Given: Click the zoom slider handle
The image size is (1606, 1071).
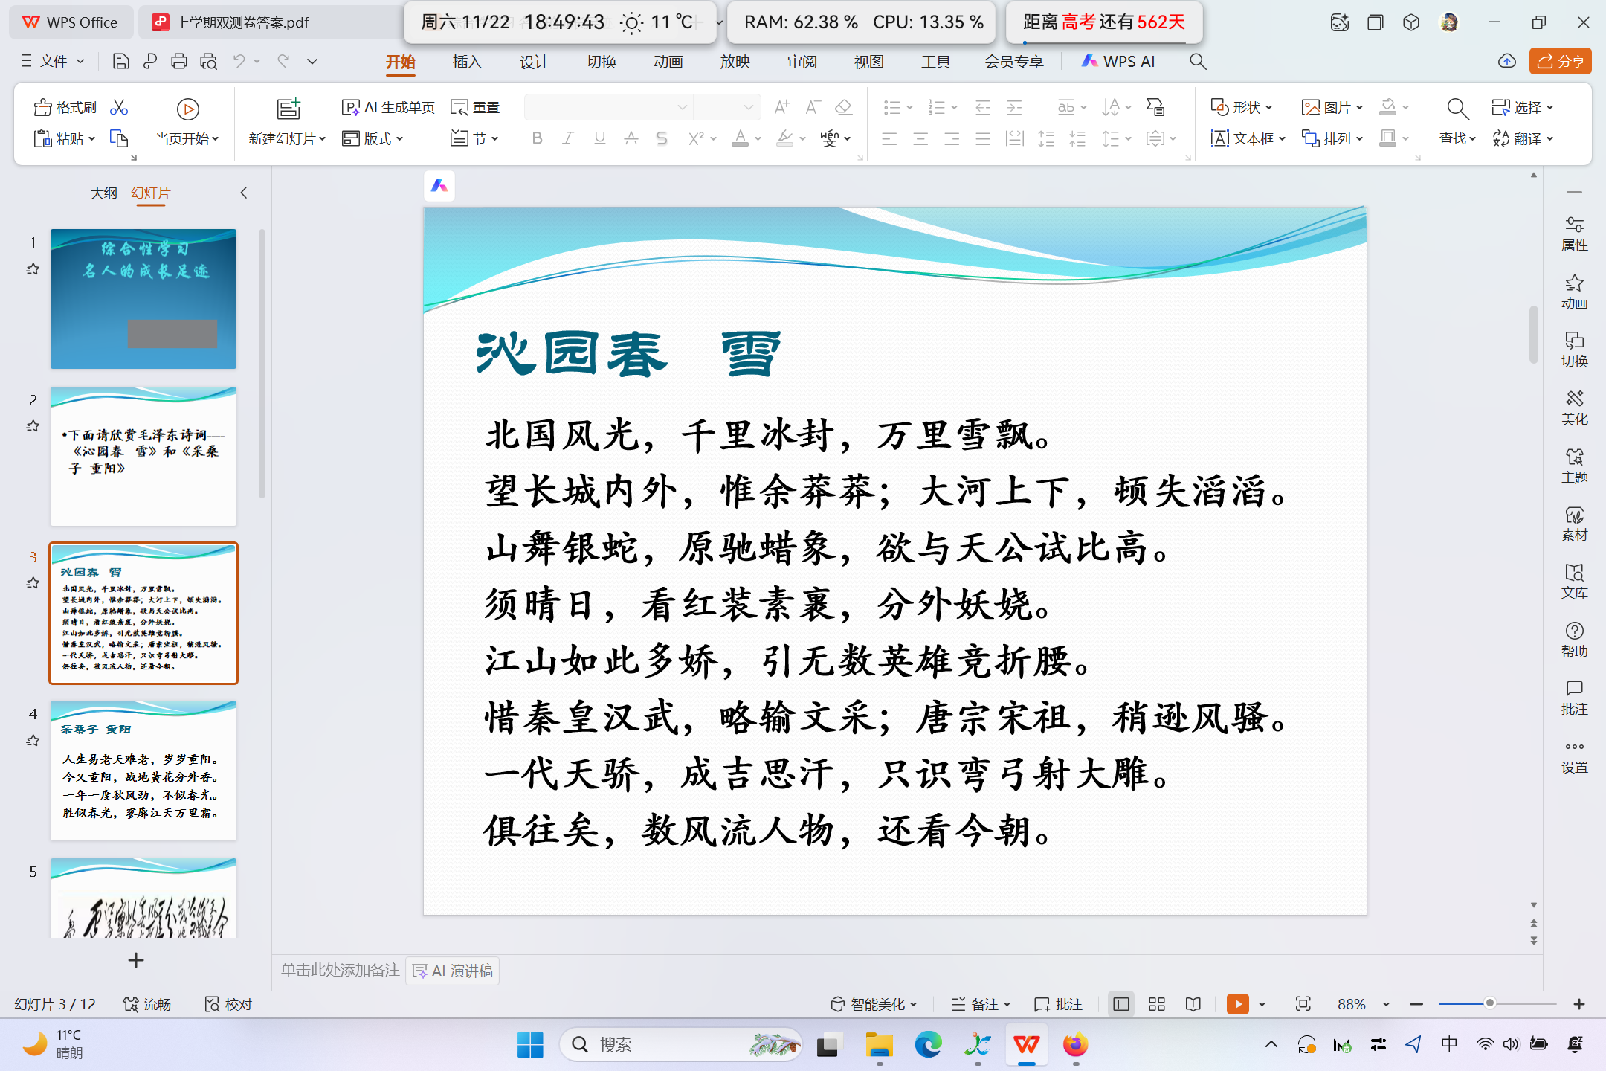Looking at the screenshot, I should tap(1490, 1003).
